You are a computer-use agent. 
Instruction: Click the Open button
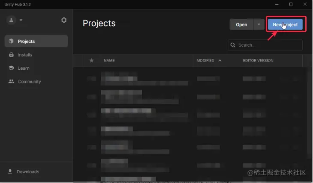pos(241,24)
